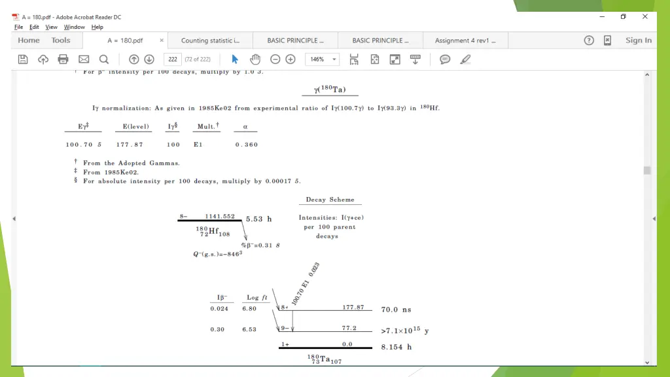Click the 'From the Adopted Gammas.' footnote

point(131,163)
